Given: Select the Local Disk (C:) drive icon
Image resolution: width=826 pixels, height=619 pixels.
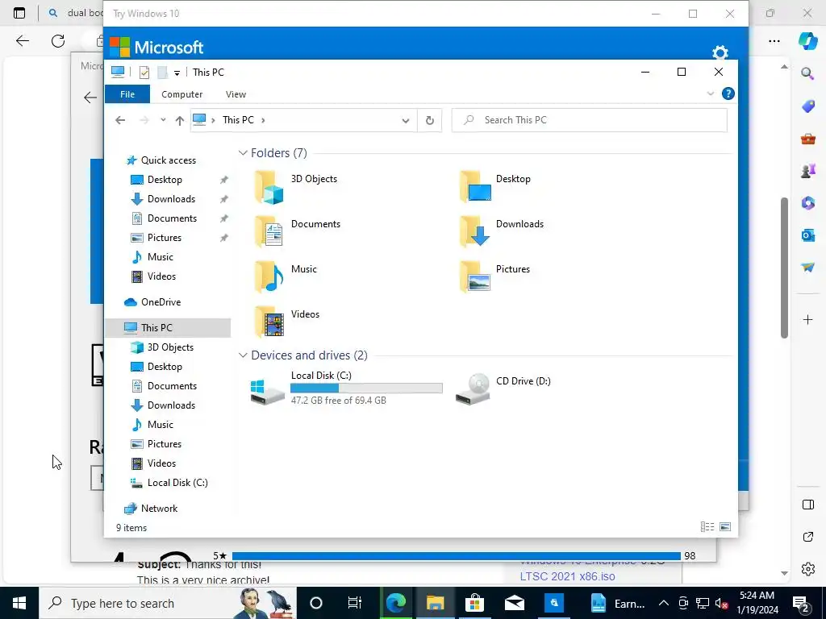Looking at the screenshot, I should click(267, 392).
